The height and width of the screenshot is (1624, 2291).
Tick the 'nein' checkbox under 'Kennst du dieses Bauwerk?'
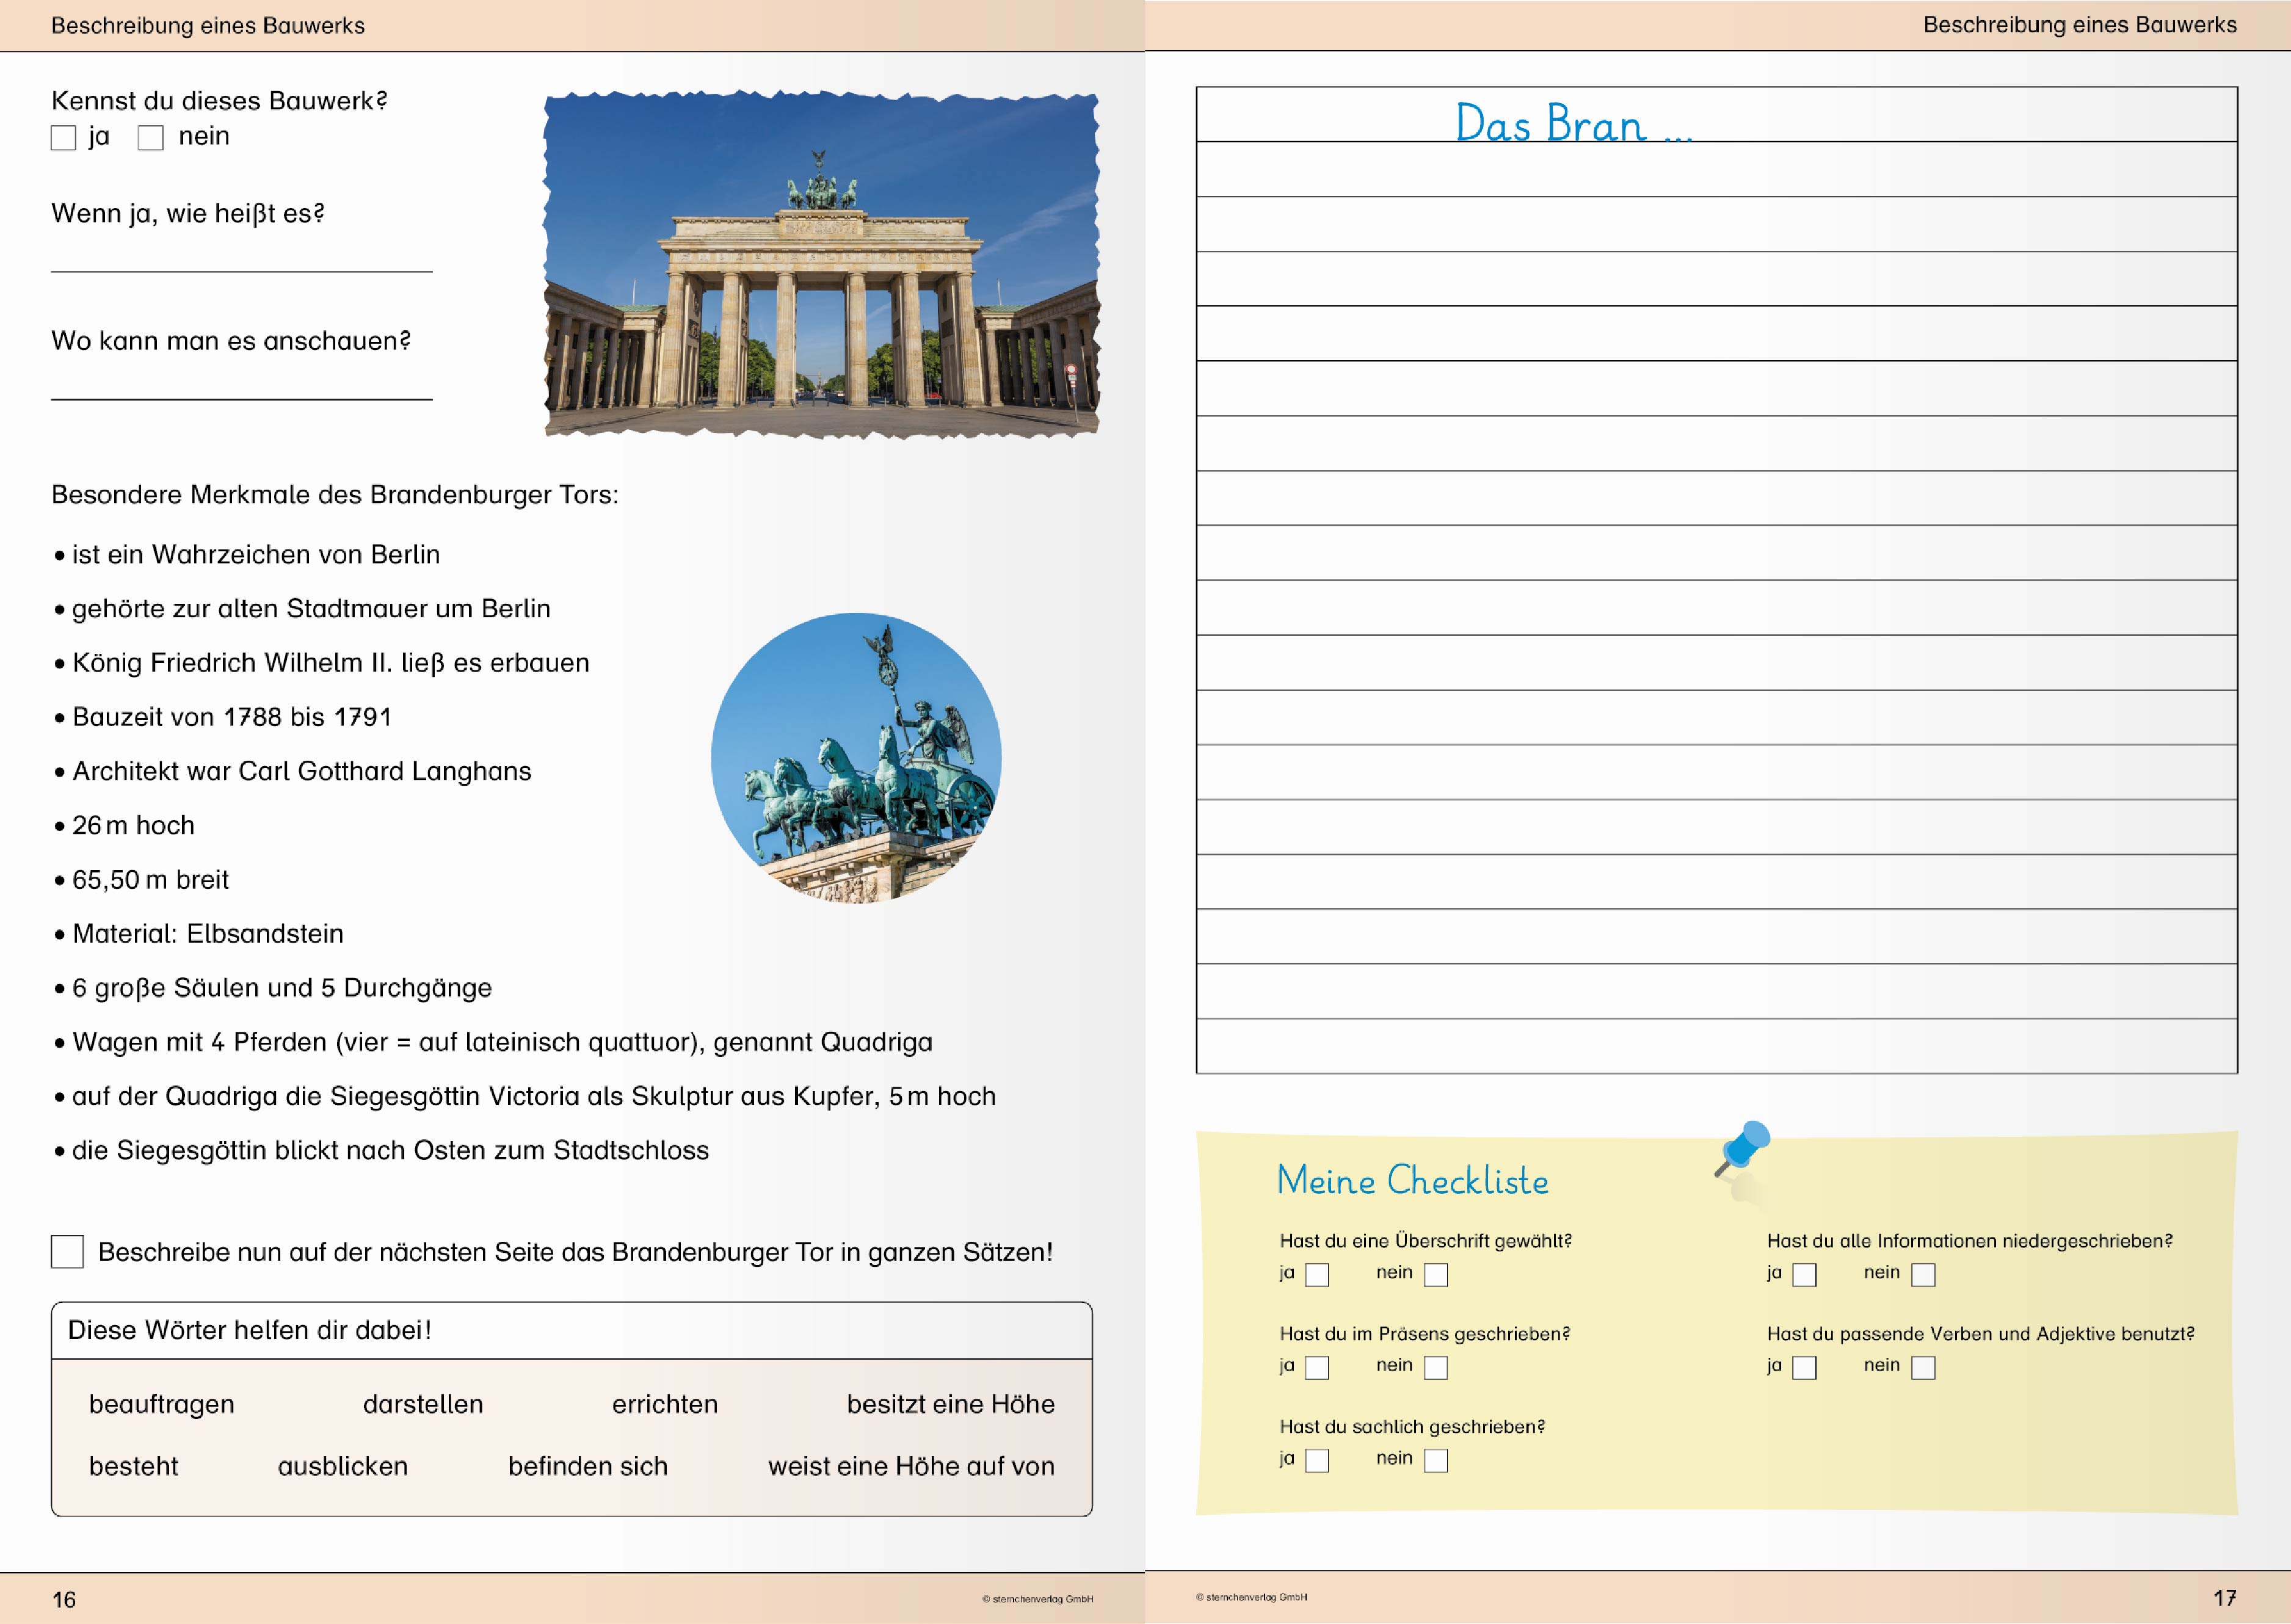coord(151,138)
